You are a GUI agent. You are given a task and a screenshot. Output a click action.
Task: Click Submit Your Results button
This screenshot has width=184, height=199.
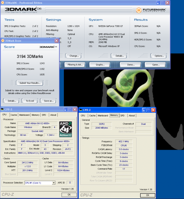point(30,83)
